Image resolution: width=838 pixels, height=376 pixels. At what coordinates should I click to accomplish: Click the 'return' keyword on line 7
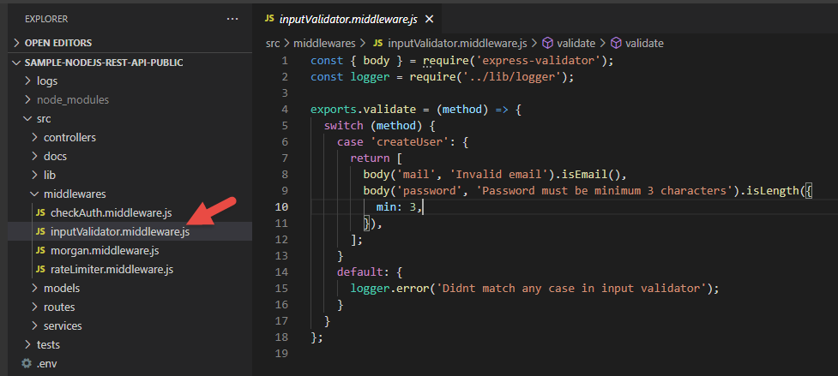coord(370,158)
